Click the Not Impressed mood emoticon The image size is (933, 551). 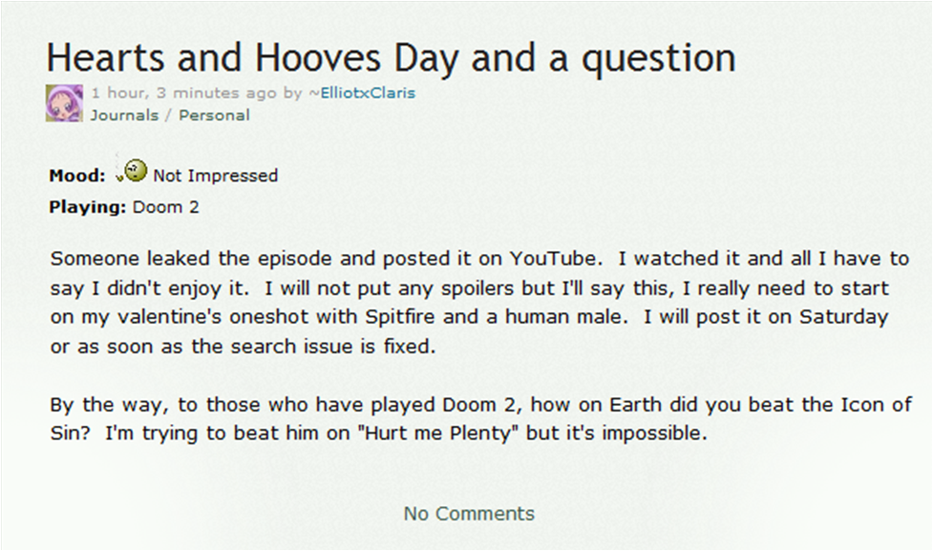pos(135,172)
